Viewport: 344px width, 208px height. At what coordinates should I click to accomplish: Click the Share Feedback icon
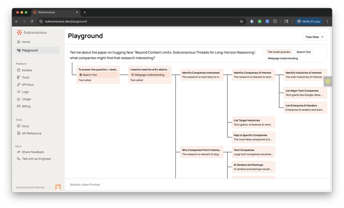tap(19, 152)
